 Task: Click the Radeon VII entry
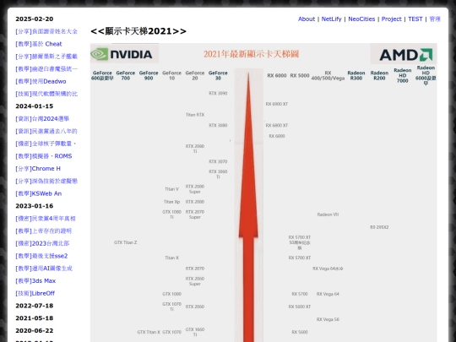pyautogui.click(x=328, y=214)
